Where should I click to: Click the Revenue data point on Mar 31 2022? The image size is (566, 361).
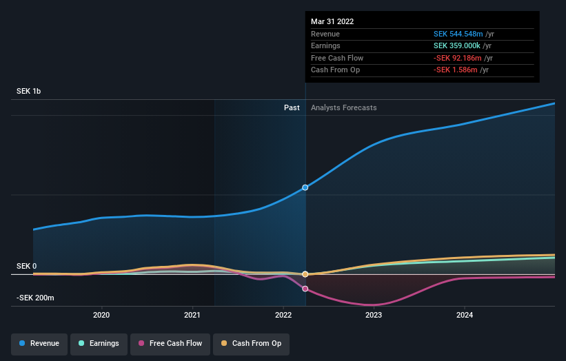click(x=305, y=187)
